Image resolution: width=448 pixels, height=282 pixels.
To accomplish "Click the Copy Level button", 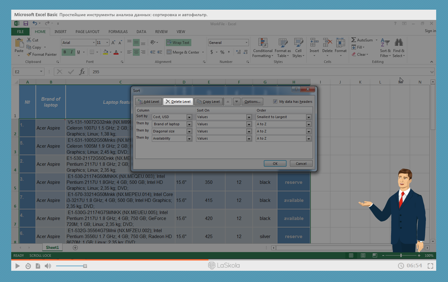I will (208, 102).
